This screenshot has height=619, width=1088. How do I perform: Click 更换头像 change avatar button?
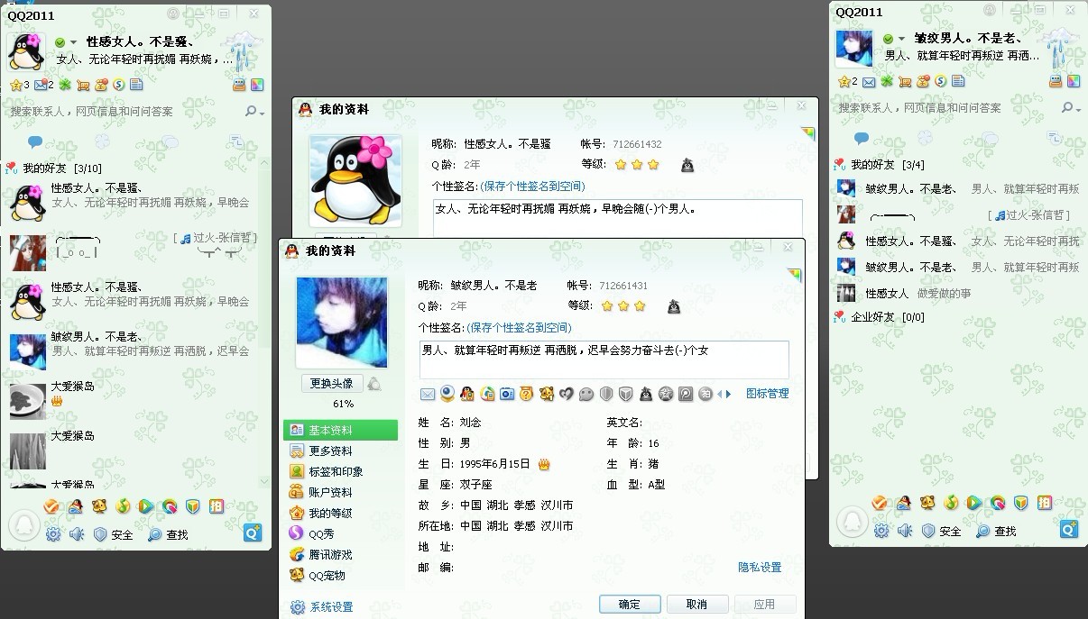click(x=331, y=383)
